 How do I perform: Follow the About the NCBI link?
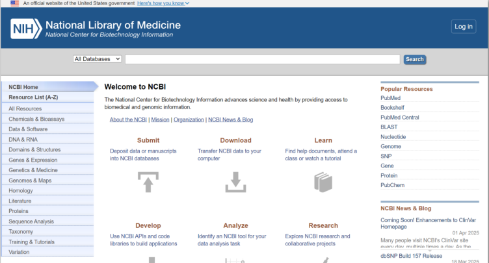pyautogui.click(x=128, y=119)
